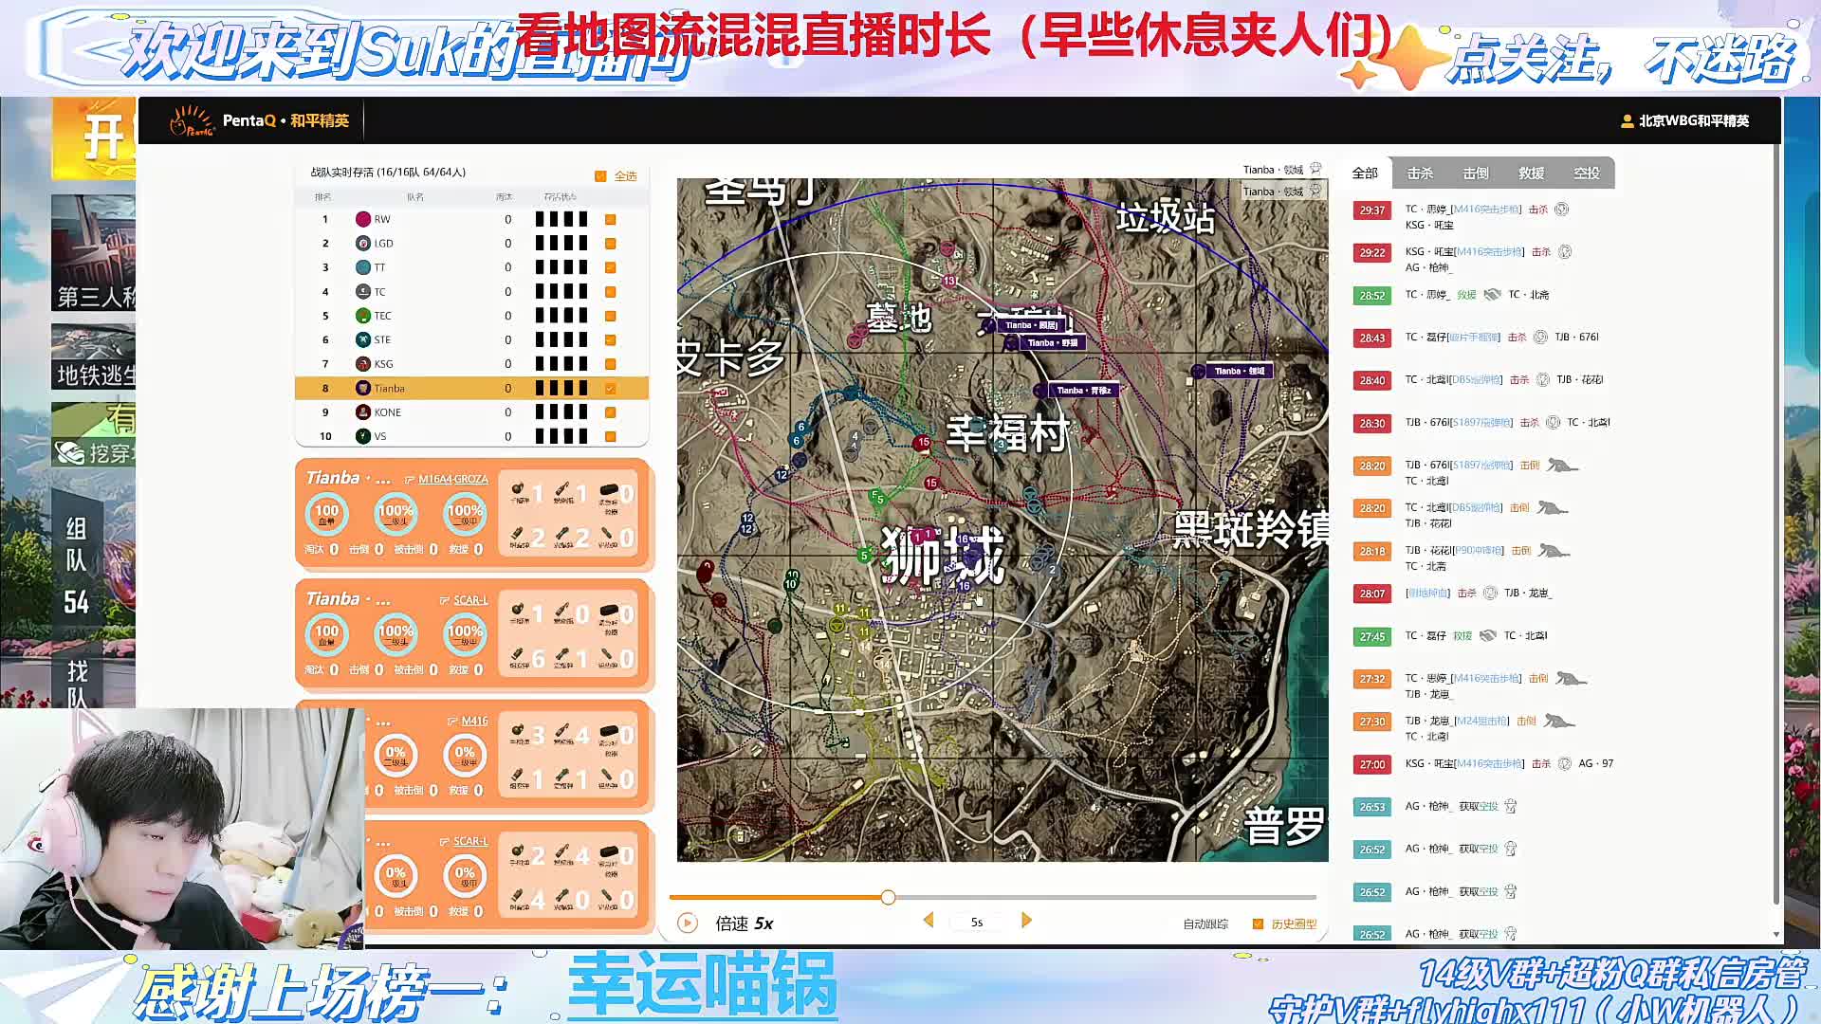Screen dimensions: 1821x1024
Task: Click the 自动跟踪 auto-tracking option
Action: [1205, 923]
